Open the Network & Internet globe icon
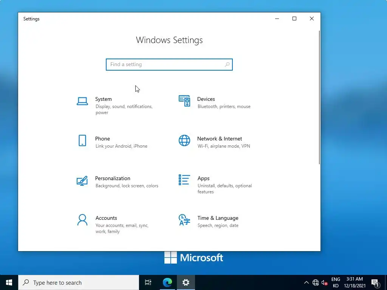This screenshot has width=387, height=290. [184, 140]
